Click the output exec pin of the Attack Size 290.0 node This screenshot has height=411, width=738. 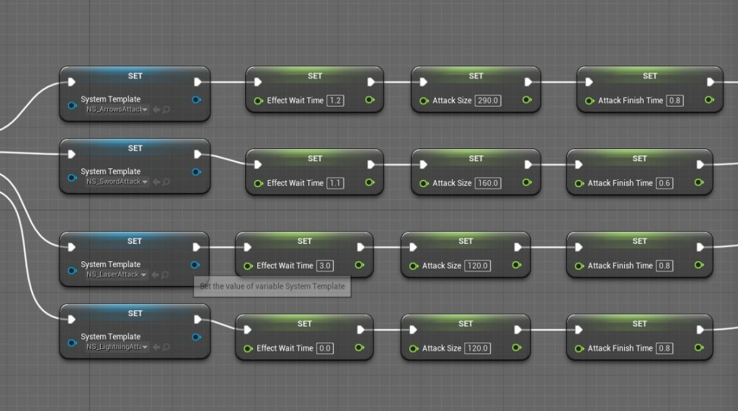point(528,81)
